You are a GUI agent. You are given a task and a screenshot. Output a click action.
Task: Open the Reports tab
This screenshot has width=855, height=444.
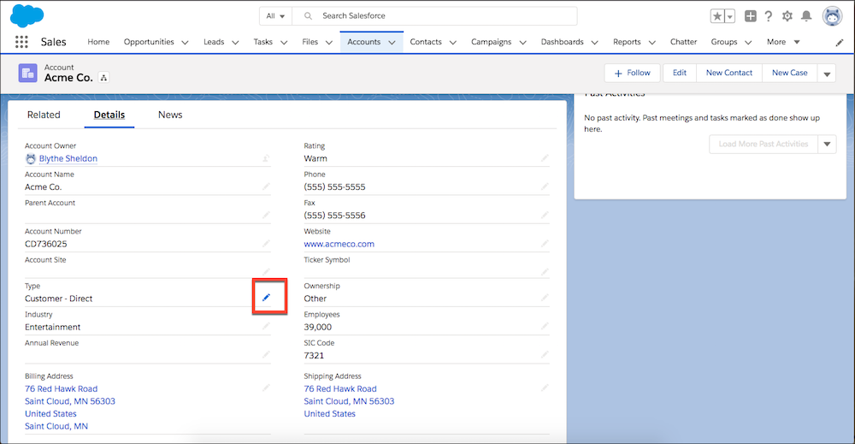[627, 42]
